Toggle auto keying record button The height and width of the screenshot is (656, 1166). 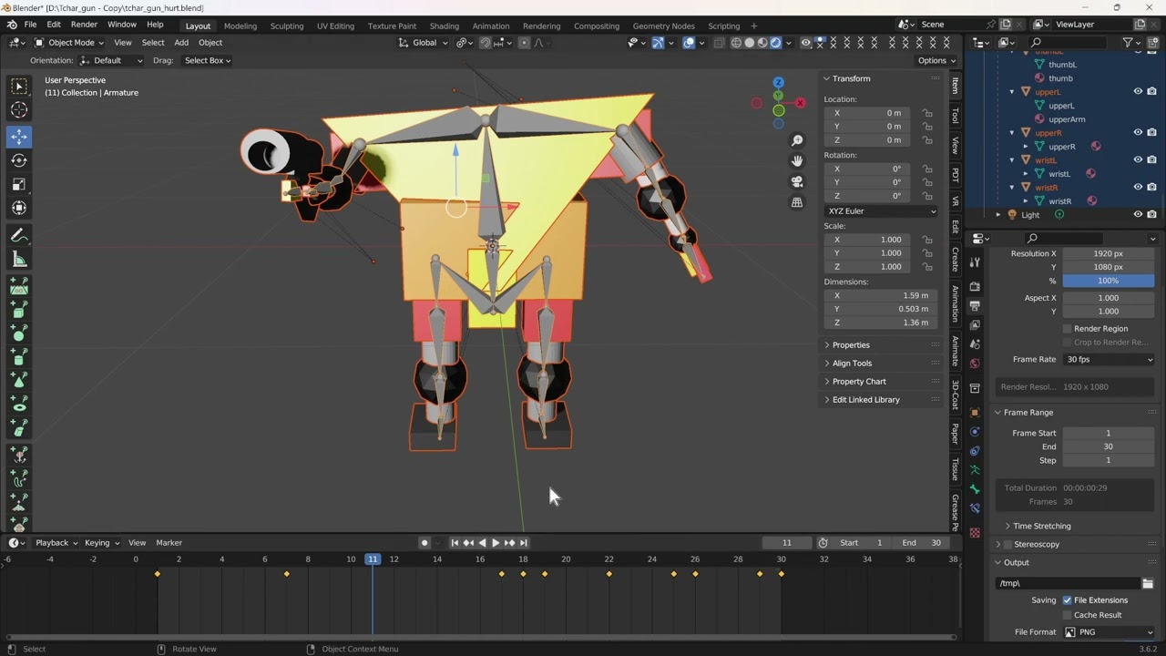click(424, 543)
